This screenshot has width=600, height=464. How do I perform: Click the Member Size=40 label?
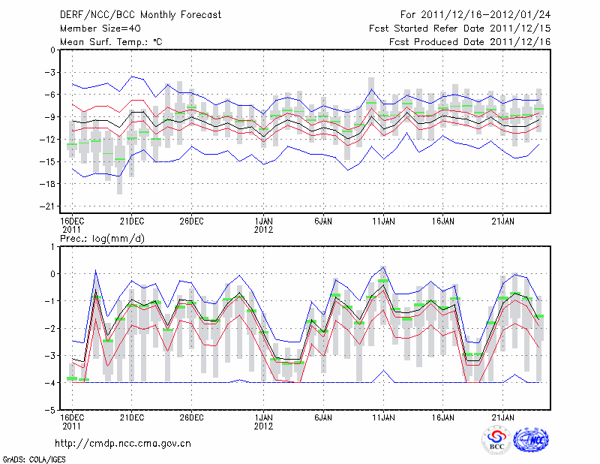pos(94,29)
